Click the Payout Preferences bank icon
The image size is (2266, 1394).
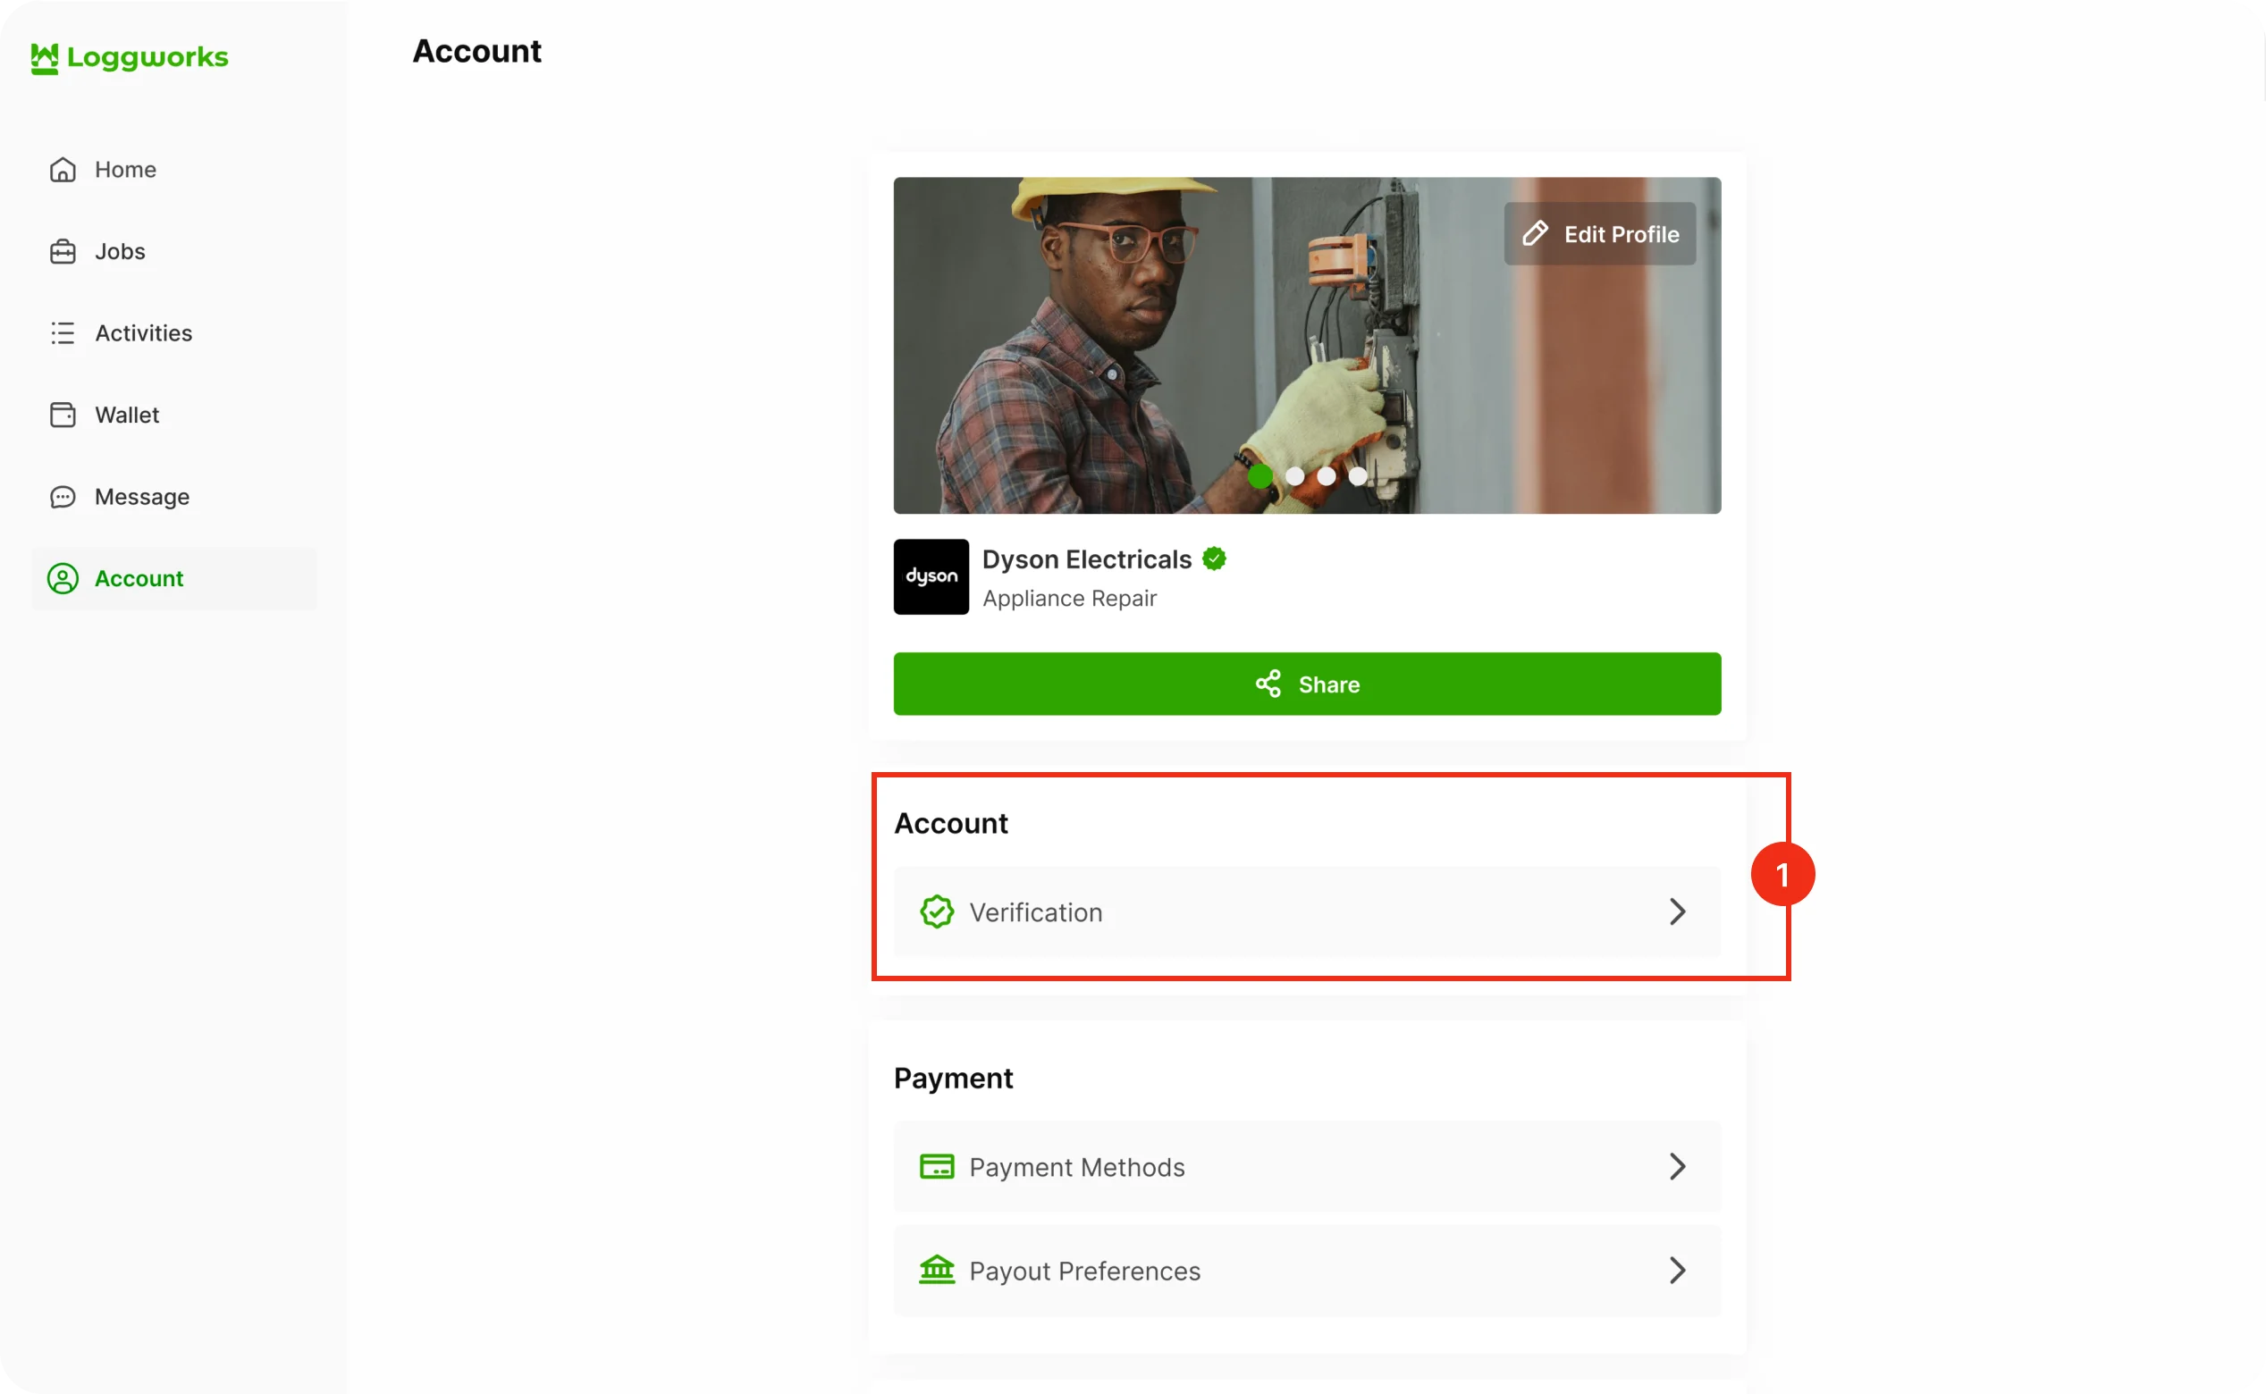pos(936,1270)
